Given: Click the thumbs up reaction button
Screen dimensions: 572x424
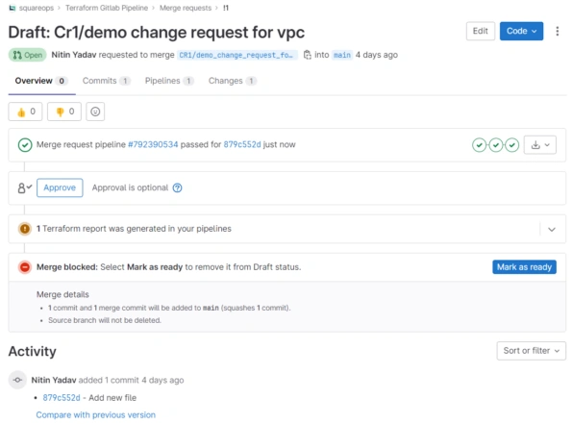Looking at the screenshot, I should pos(25,112).
